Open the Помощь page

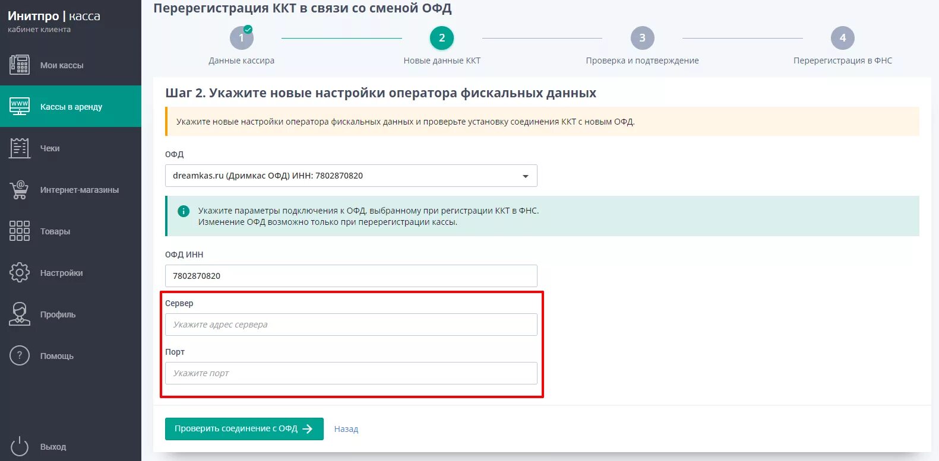71,356
